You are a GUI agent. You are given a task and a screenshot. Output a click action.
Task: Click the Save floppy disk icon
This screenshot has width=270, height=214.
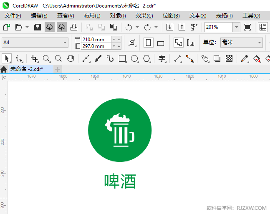[38, 27]
